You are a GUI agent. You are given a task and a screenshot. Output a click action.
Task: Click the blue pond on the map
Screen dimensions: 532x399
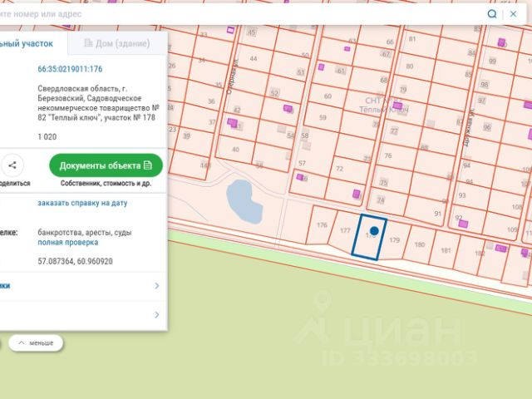[244, 201]
